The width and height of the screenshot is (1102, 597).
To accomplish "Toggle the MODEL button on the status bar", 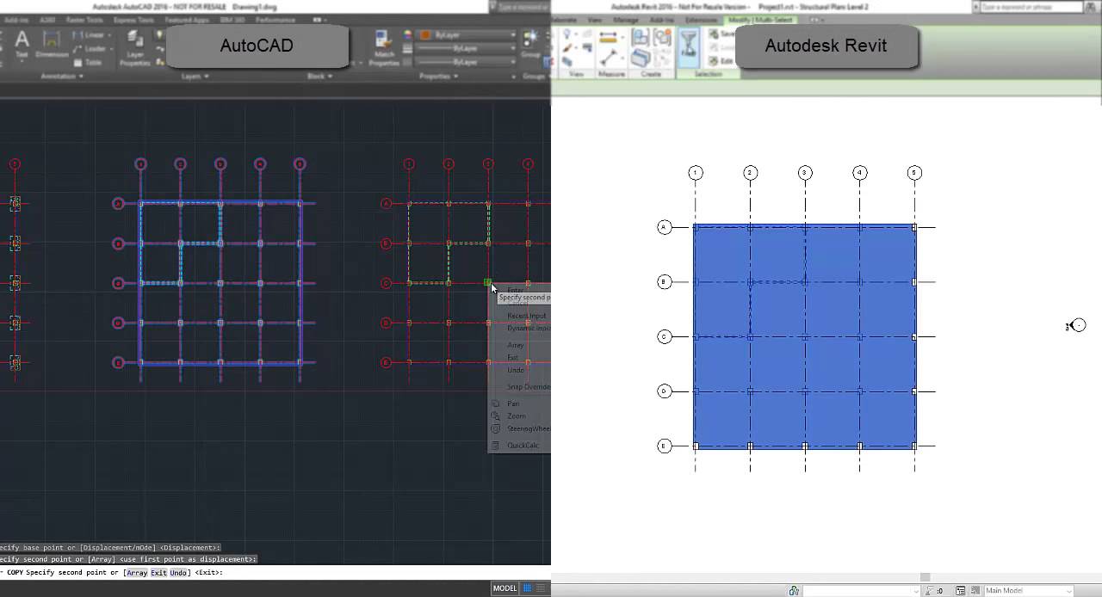I will (505, 588).
